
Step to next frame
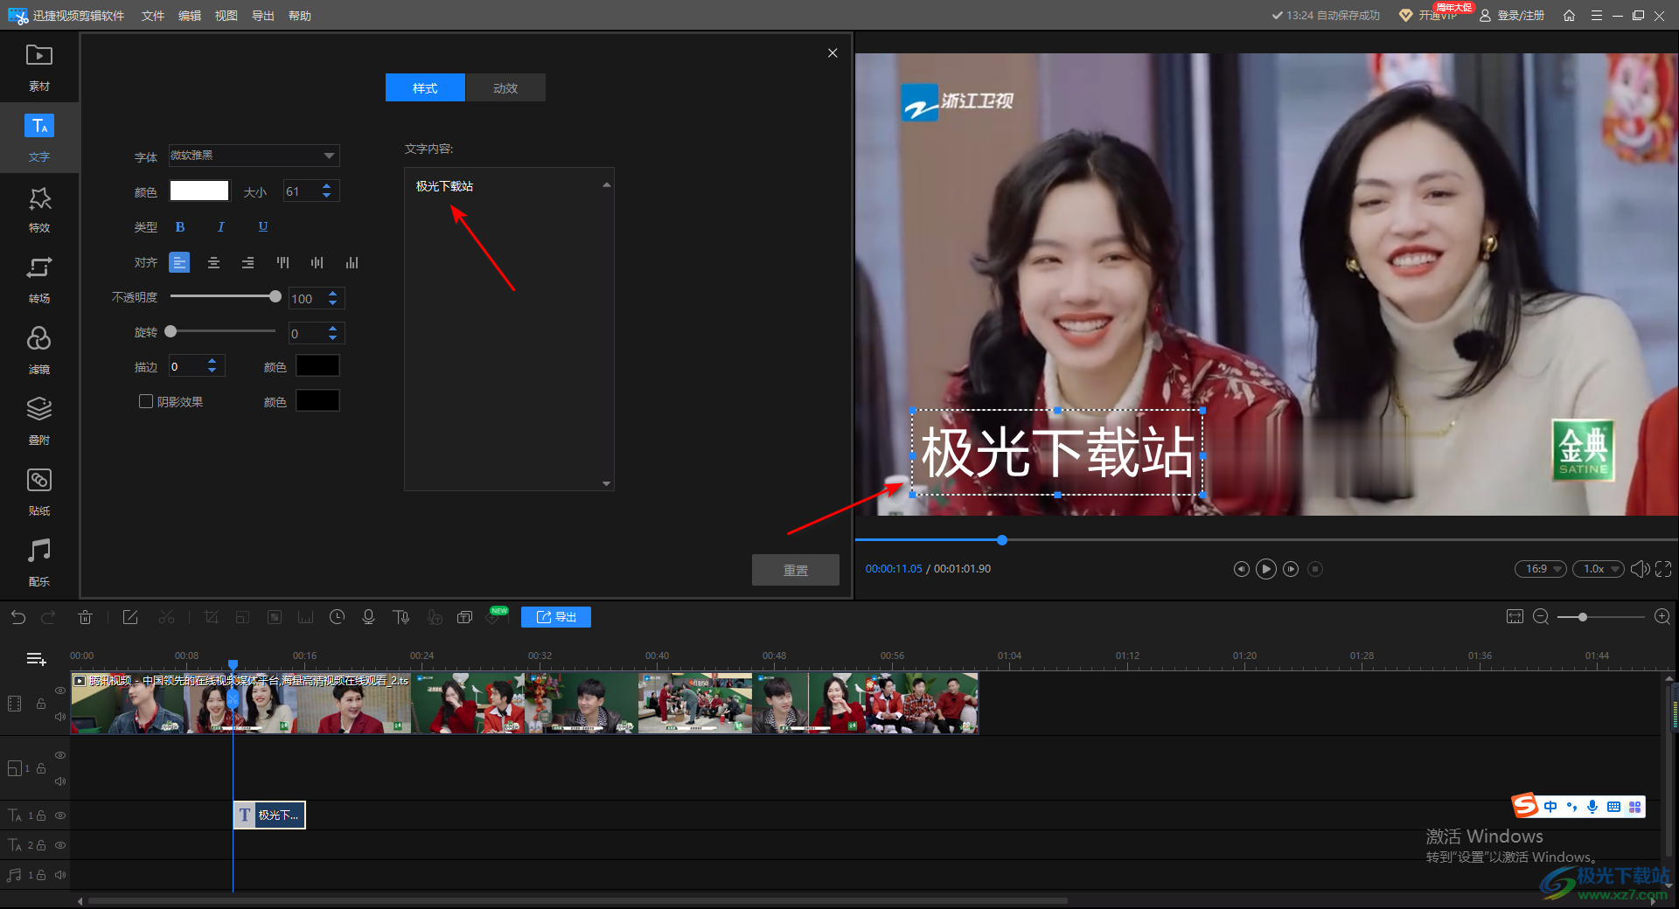[x=1291, y=569]
